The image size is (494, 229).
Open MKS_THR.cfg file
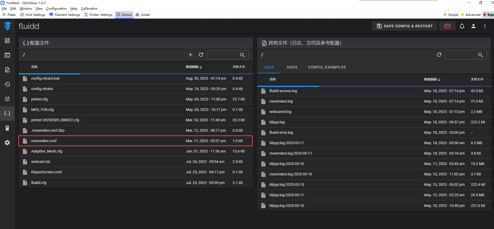136,110
